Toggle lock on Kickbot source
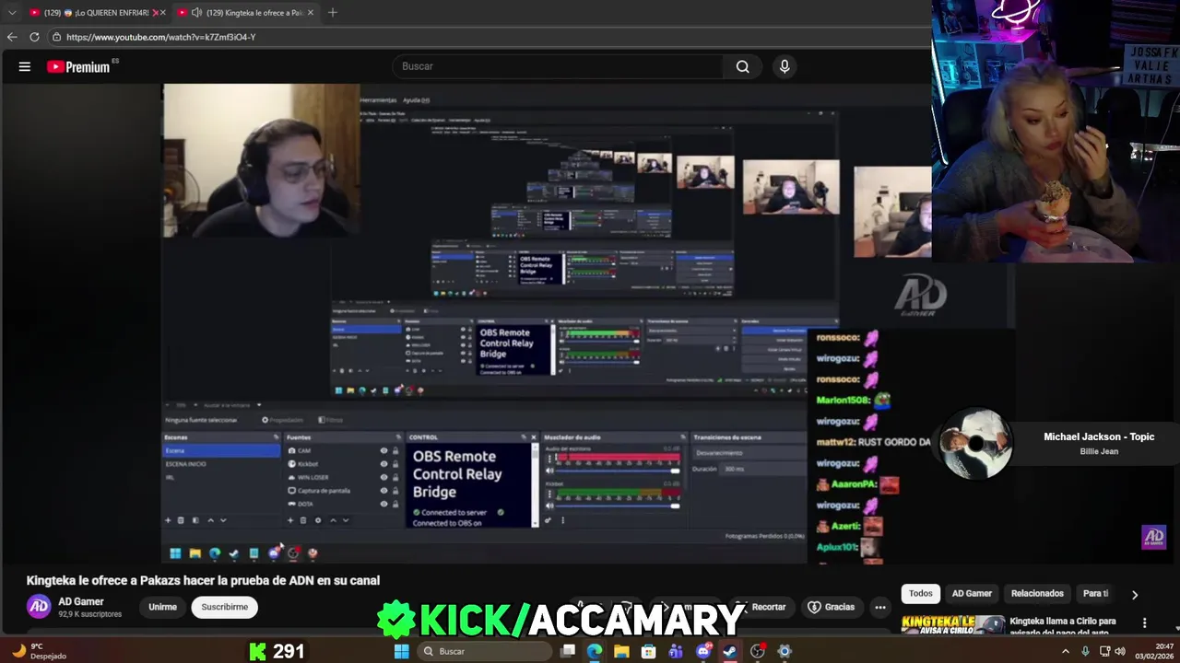The image size is (1180, 663). coord(395,464)
